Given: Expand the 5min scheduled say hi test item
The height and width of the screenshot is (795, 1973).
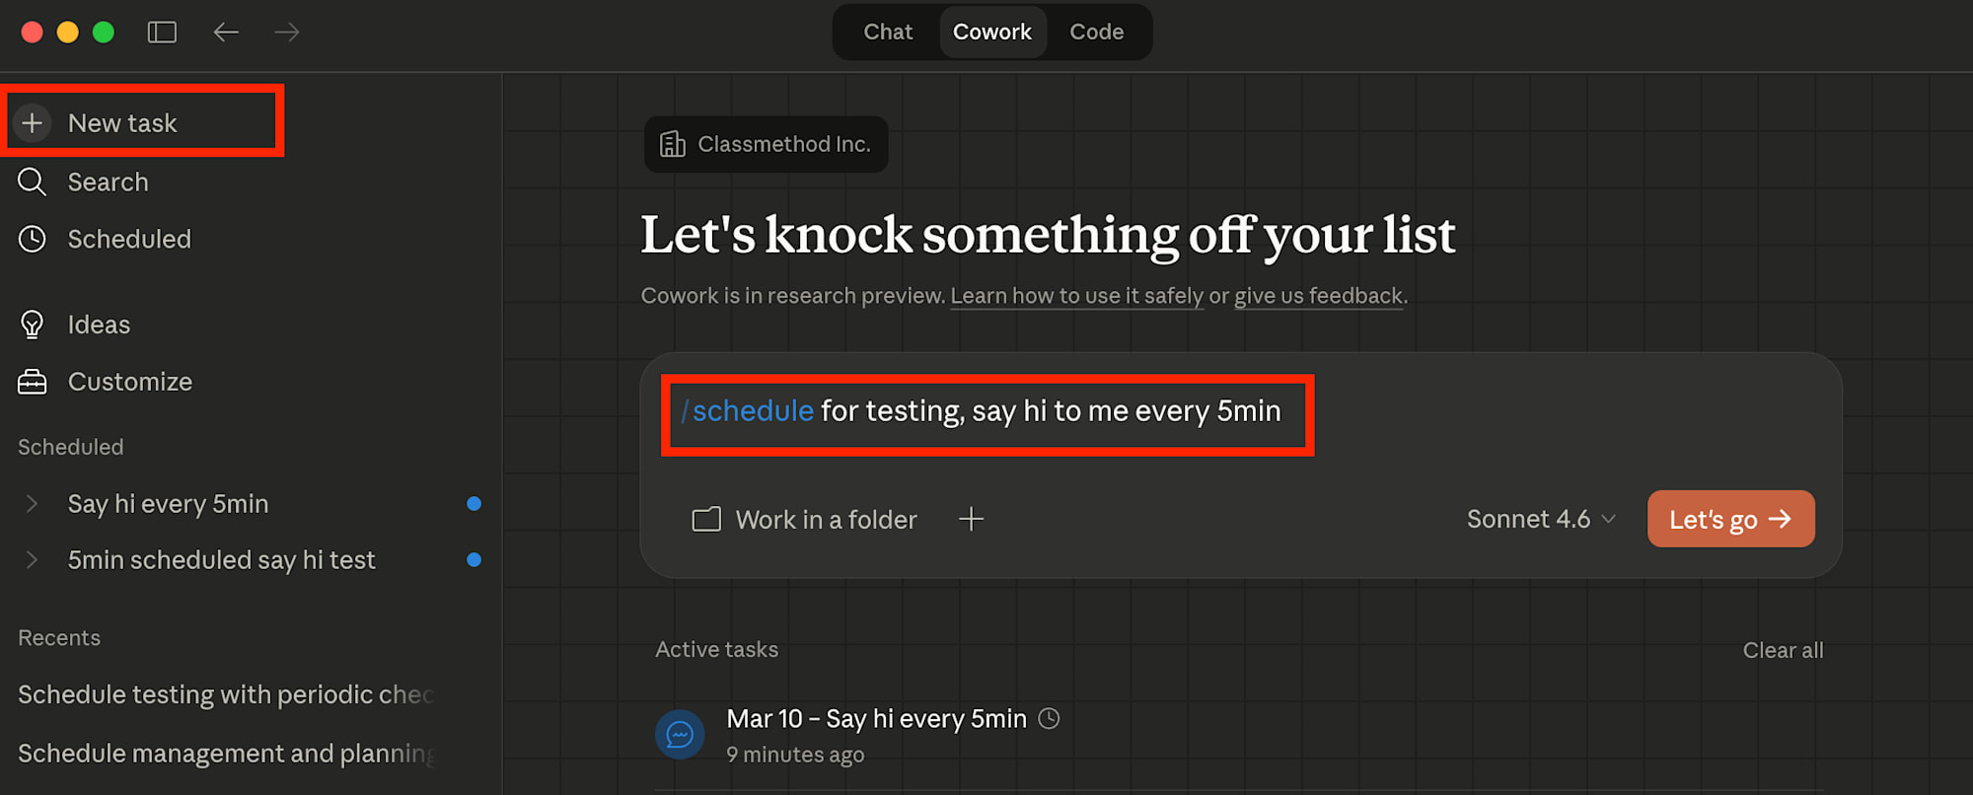Looking at the screenshot, I should (x=32, y=560).
